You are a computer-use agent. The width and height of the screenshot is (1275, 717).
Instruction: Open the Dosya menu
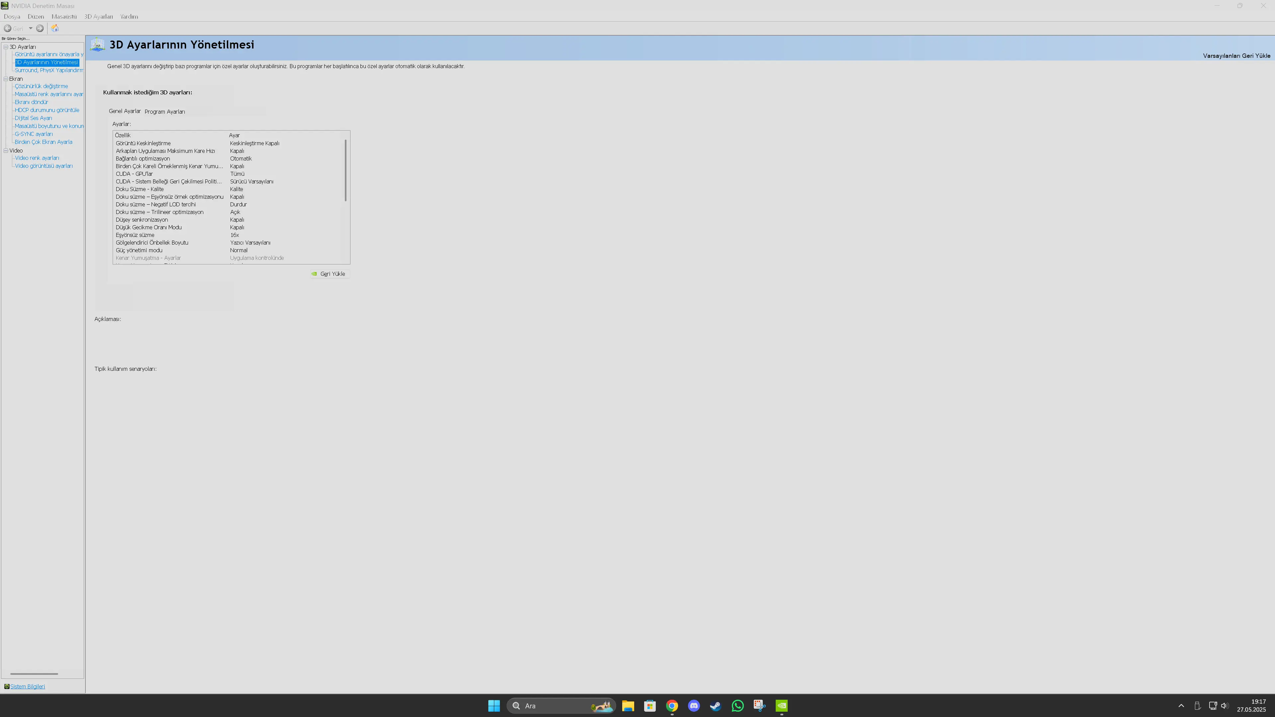point(12,16)
